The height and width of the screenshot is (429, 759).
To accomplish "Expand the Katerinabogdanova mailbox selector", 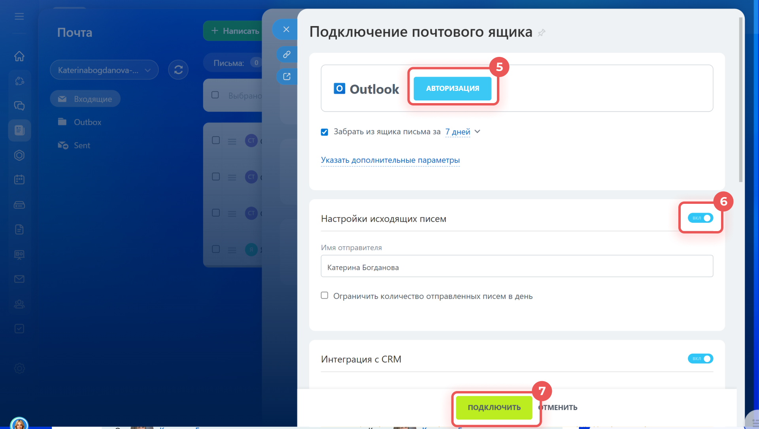I will point(104,70).
